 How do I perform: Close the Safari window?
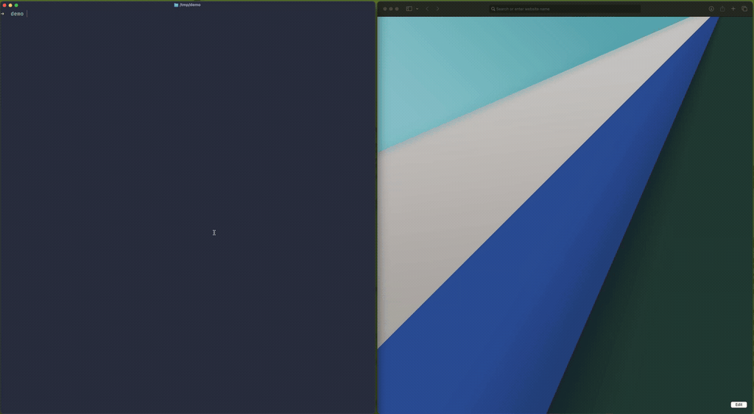pyautogui.click(x=384, y=9)
